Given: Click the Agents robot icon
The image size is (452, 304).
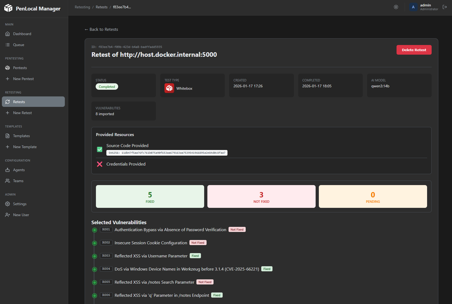Looking at the screenshot, I should pyautogui.click(x=8, y=170).
